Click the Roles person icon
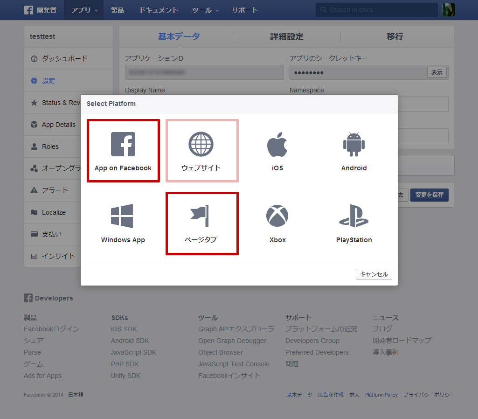This screenshot has width=478, height=419. click(34, 147)
